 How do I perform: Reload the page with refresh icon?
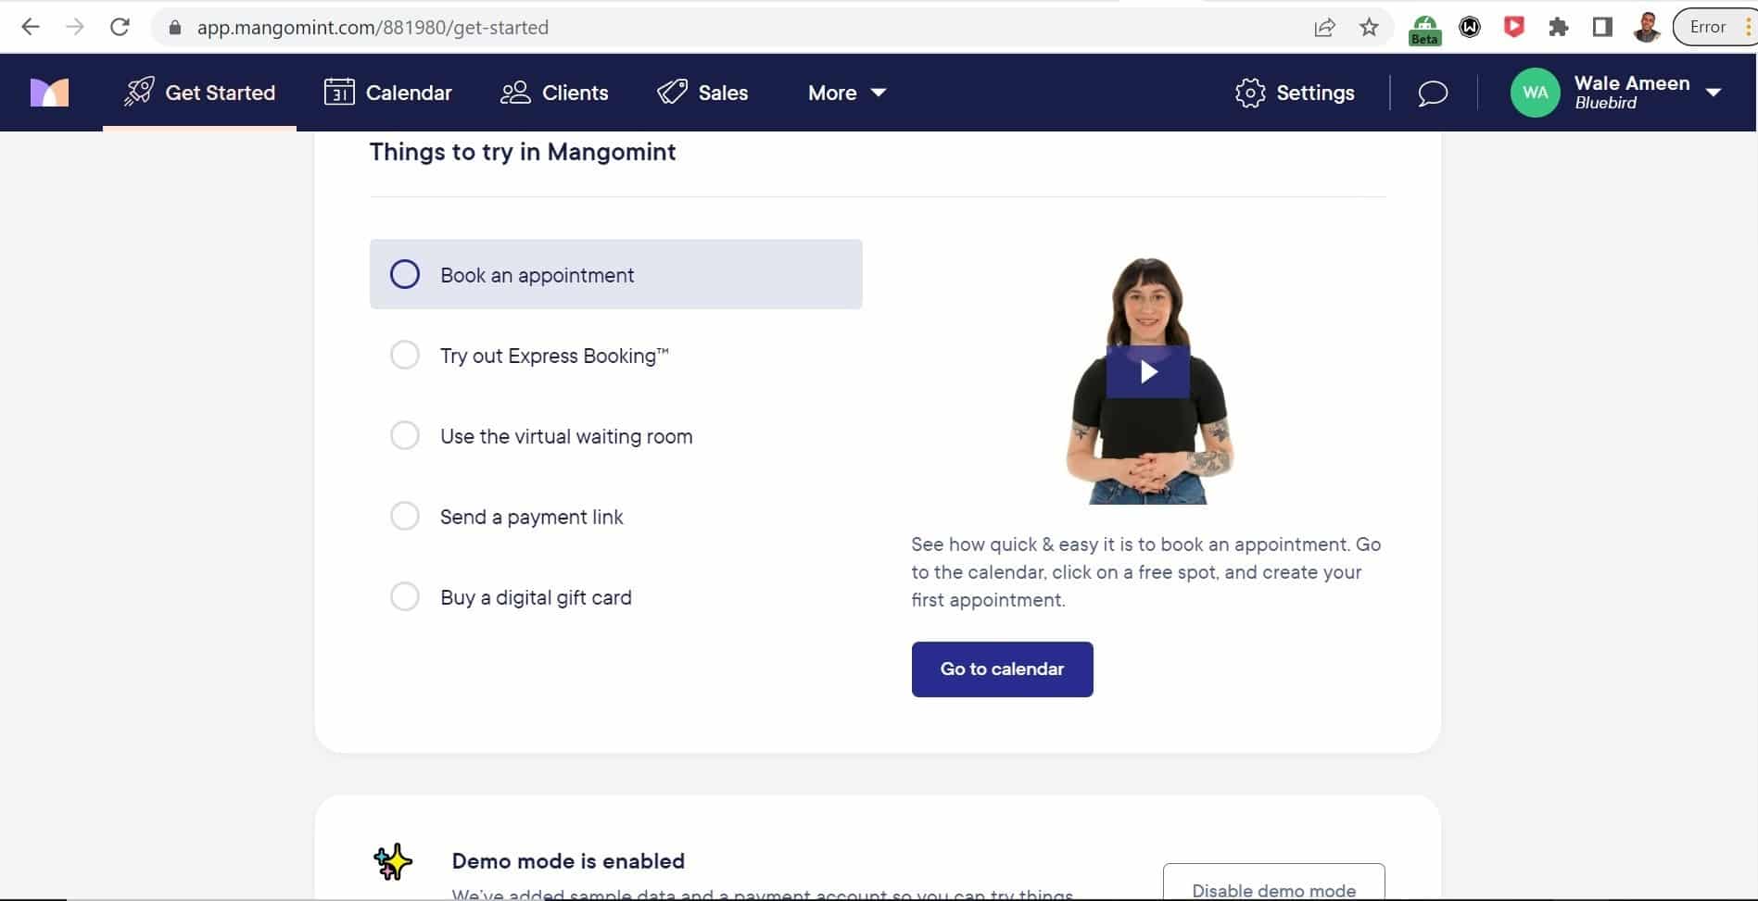pyautogui.click(x=120, y=27)
